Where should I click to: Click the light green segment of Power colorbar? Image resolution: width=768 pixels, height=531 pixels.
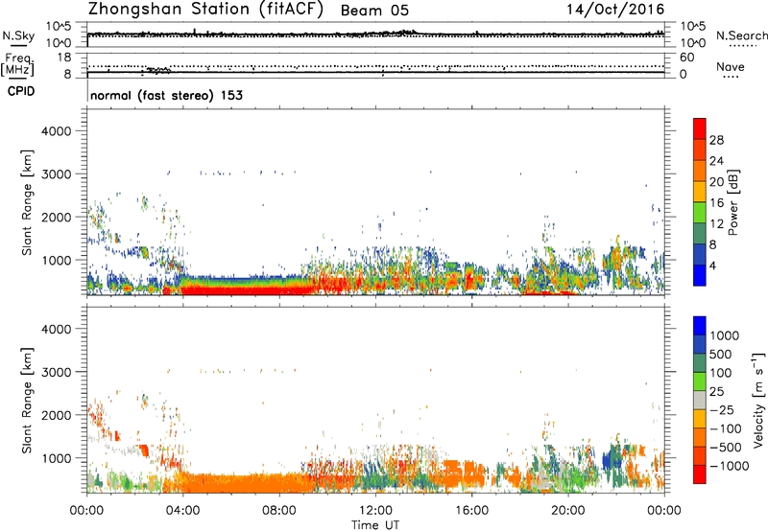coord(700,212)
